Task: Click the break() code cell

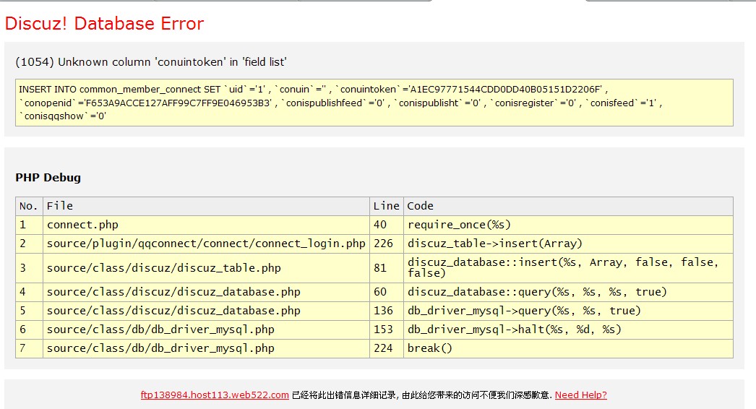Action: click(x=429, y=348)
